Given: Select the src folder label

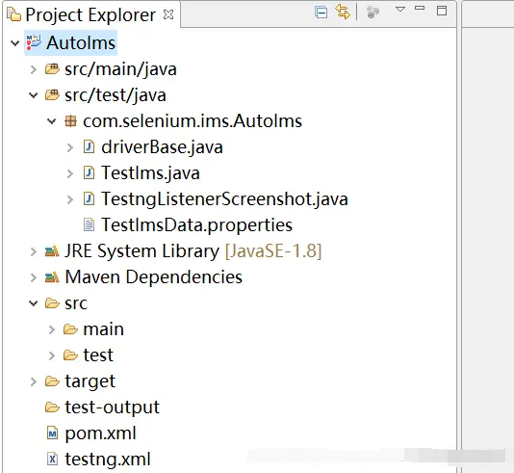Looking at the screenshot, I should (76, 303).
